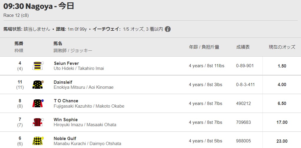The height and width of the screenshot is (148, 301).
Task: Open the each-way terms info icon
Action: (x=168, y=29)
